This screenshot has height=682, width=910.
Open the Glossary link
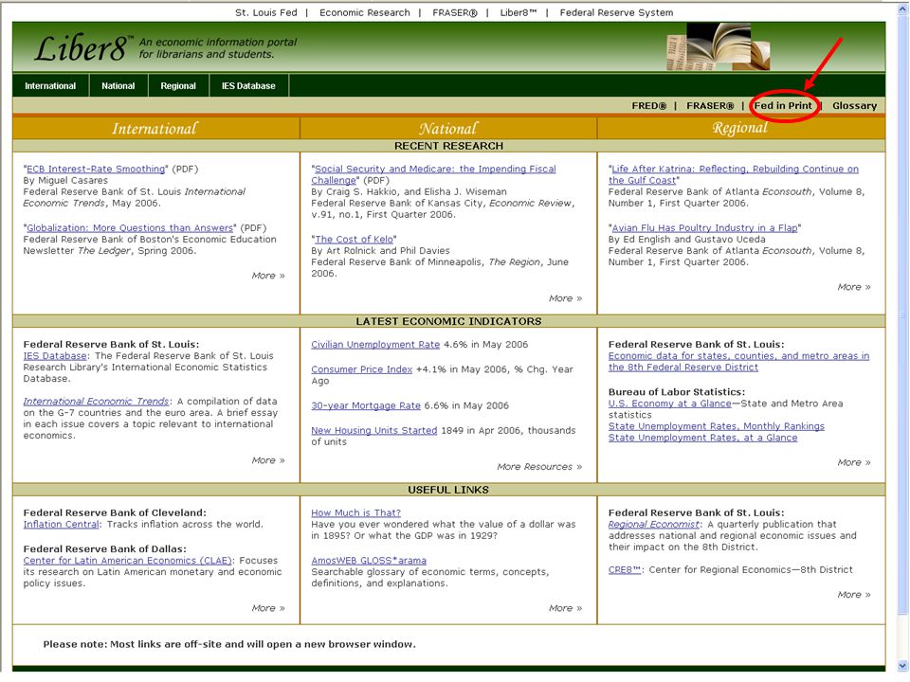pyautogui.click(x=854, y=105)
